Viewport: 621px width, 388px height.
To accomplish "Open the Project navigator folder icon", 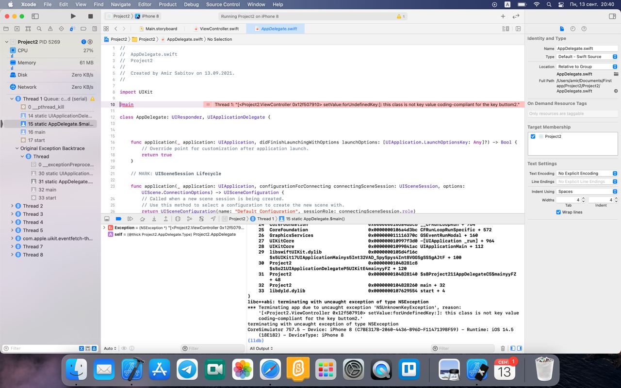I will tap(6, 29).
